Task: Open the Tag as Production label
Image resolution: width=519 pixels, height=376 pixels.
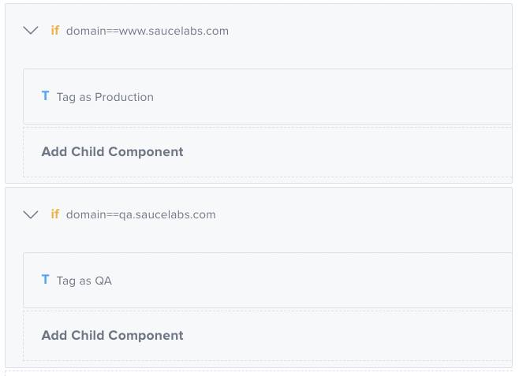Action: [x=105, y=97]
